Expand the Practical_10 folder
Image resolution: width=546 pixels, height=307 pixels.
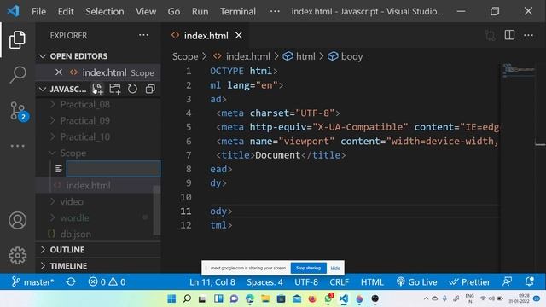coord(85,136)
